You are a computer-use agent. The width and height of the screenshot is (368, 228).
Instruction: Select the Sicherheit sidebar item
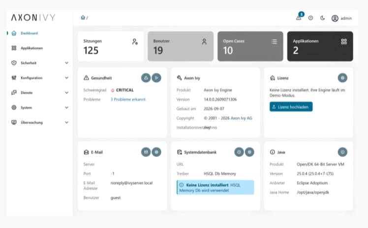pyautogui.click(x=39, y=63)
